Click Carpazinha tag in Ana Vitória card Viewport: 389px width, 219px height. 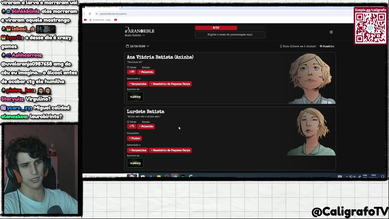[x=137, y=84]
